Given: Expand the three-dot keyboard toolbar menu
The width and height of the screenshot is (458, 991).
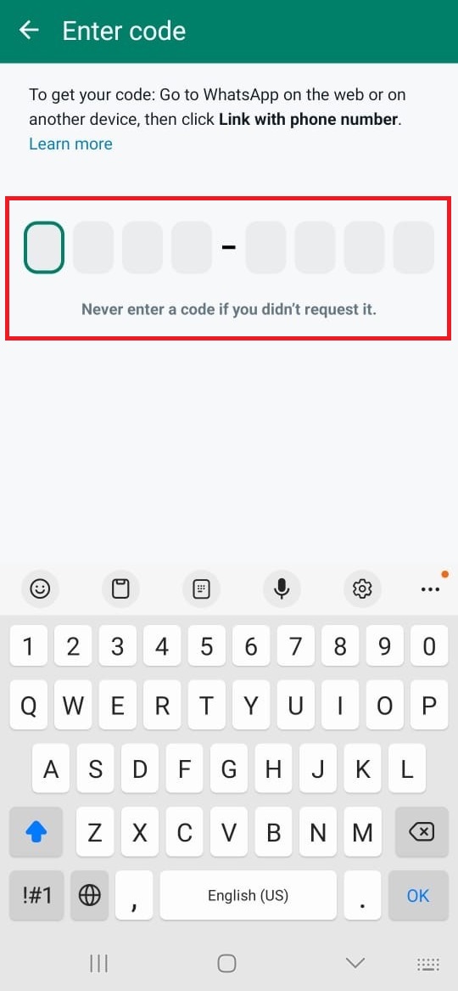Looking at the screenshot, I should click(x=430, y=589).
